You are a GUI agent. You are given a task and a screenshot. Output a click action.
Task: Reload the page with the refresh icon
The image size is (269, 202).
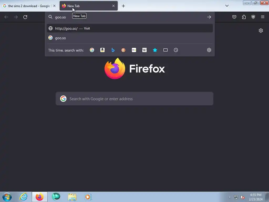pos(25,17)
